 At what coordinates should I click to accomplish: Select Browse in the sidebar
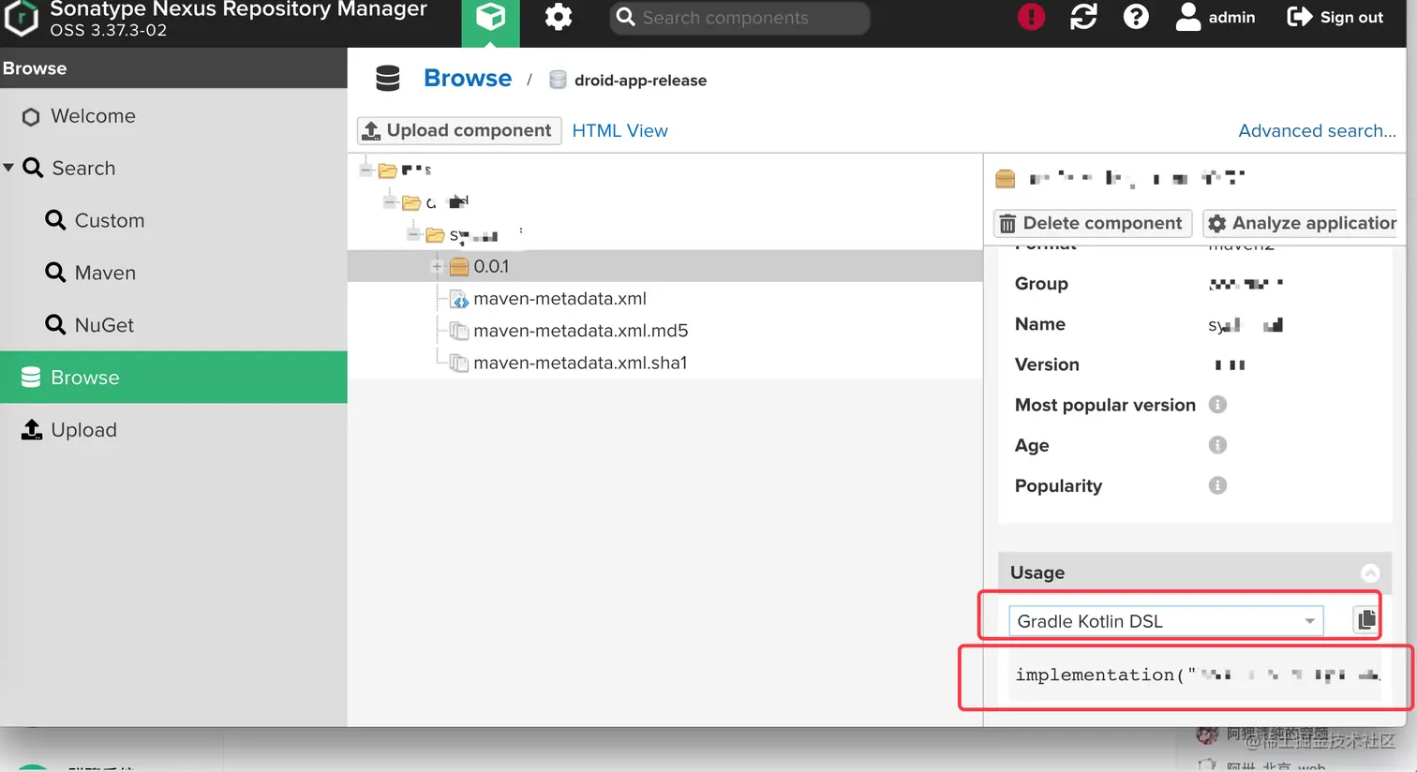click(173, 378)
